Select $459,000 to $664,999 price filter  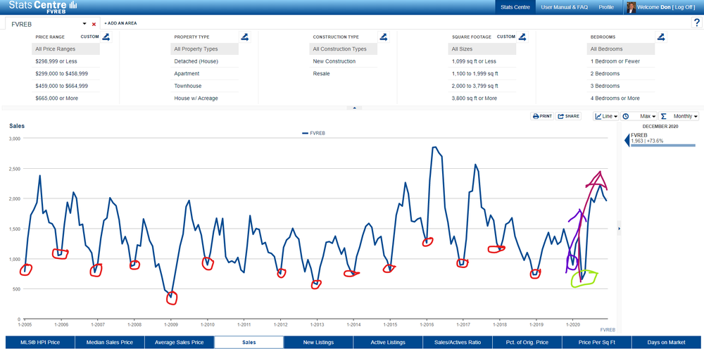pos(65,86)
